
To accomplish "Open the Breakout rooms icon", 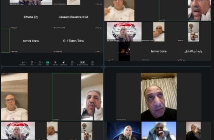I will [x=82, y=62].
